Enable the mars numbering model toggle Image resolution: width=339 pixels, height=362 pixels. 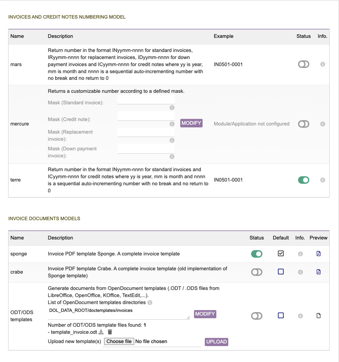point(303,64)
